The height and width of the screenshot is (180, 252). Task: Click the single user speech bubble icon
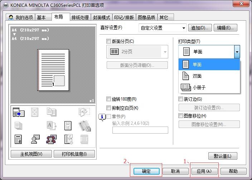click(x=35, y=139)
